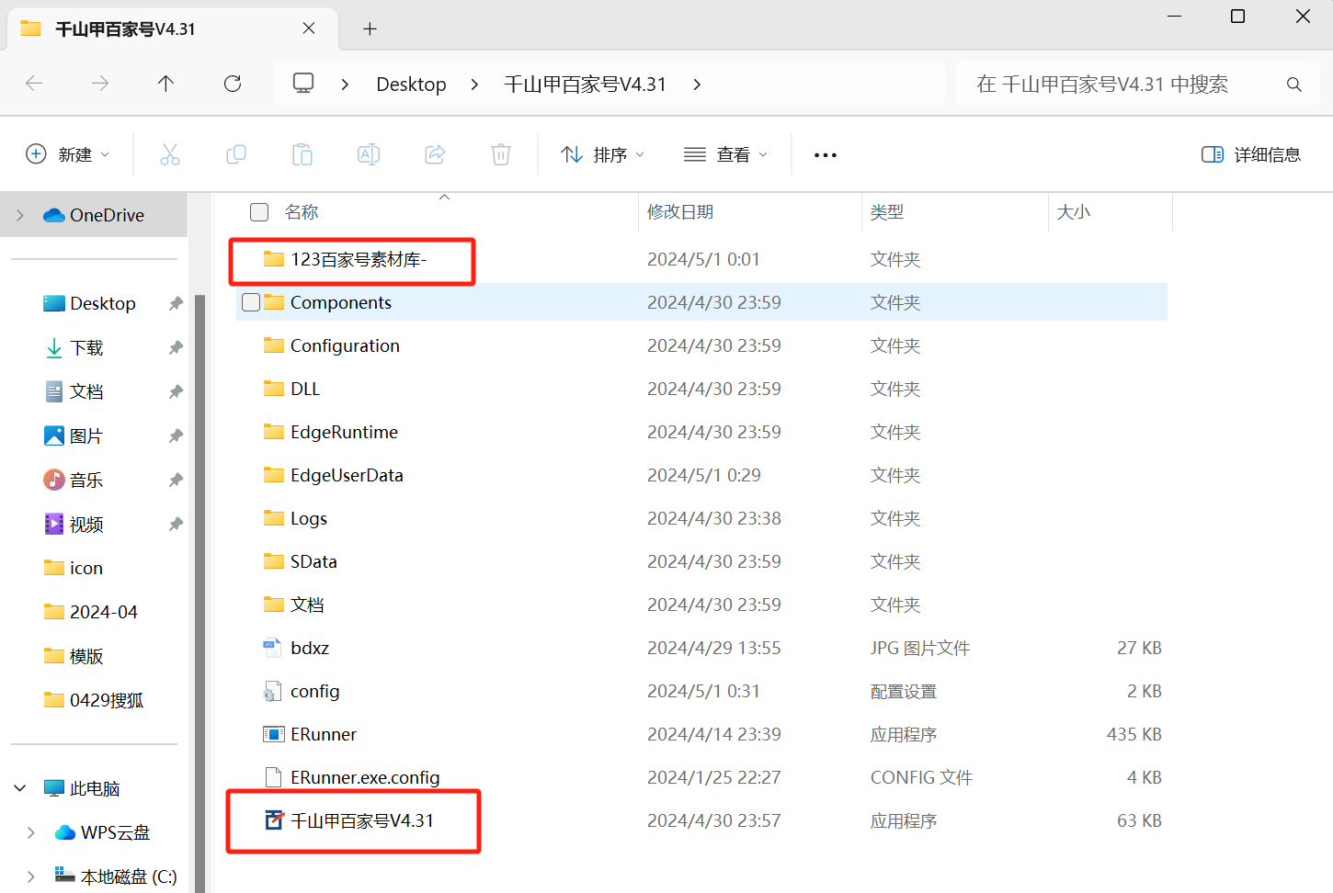The image size is (1333, 893).
Task: Click the pin icon beside 文档 in sidebar
Action: tap(176, 391)
